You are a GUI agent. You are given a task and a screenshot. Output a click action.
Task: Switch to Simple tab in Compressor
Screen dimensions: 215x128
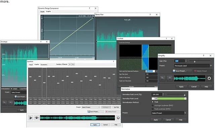pos(42,12)
